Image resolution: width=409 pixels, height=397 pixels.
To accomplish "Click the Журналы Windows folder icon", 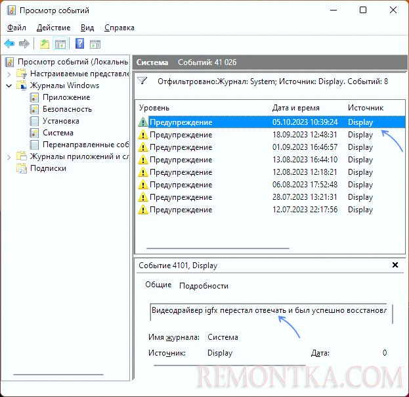I will click(x=22, y=85).
